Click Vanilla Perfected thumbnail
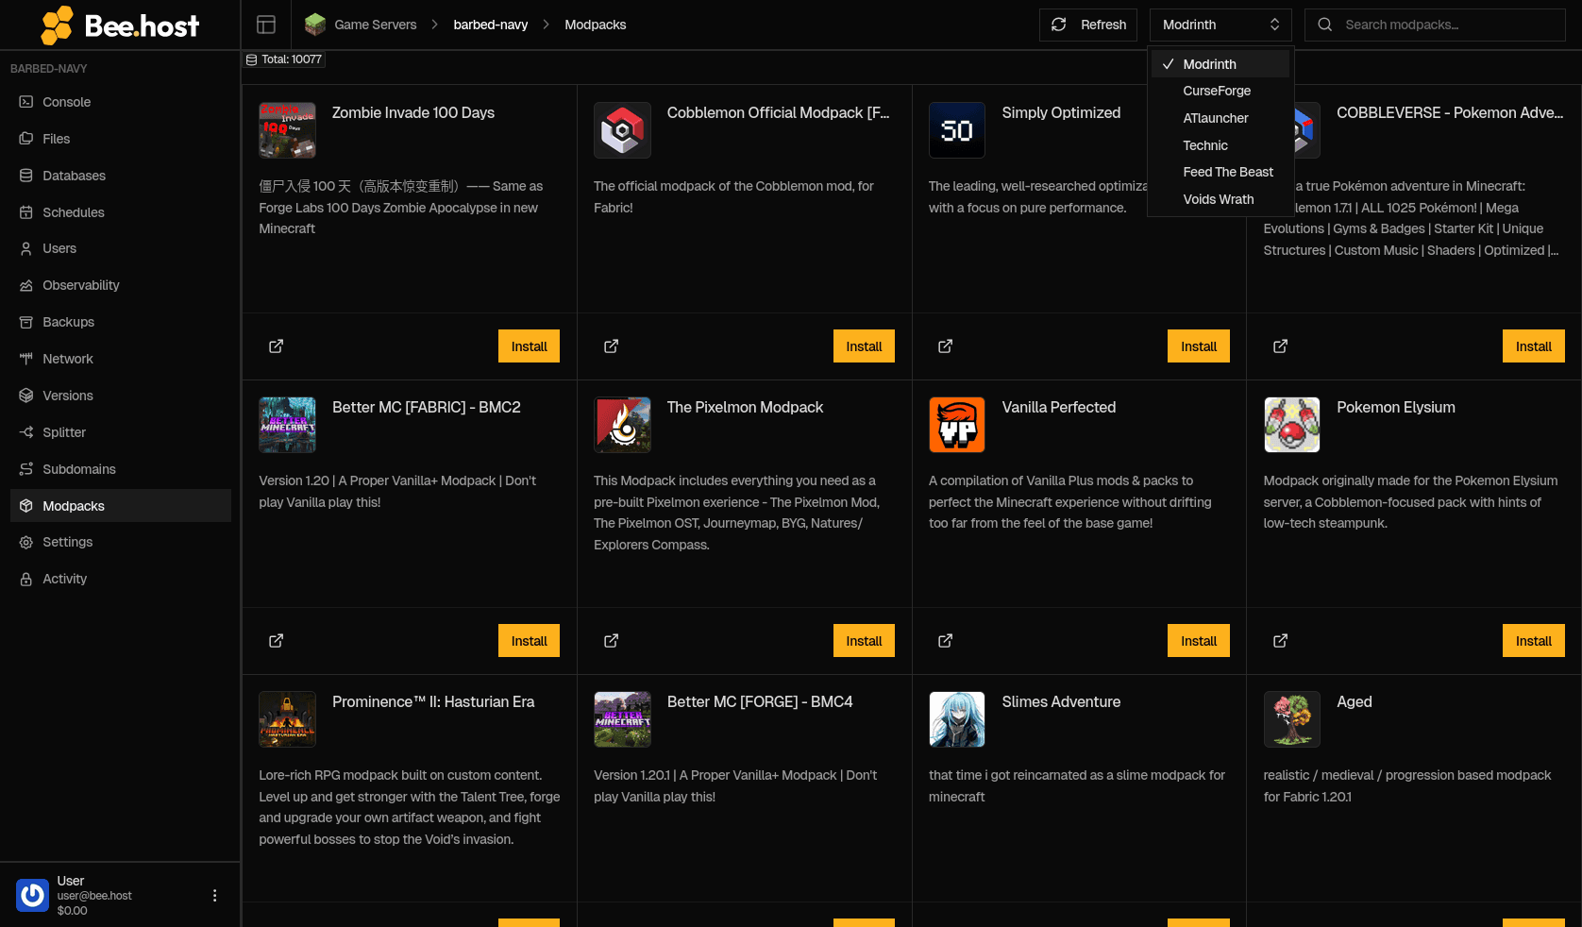The height and width of the screenshot is (927, 1582). point(957,425)
